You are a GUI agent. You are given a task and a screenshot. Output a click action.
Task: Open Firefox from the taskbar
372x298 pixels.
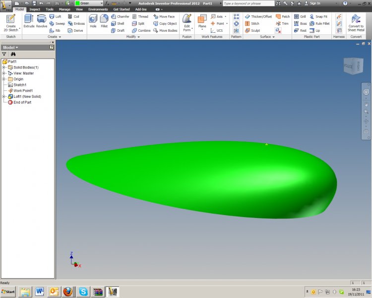click(68, 292)
